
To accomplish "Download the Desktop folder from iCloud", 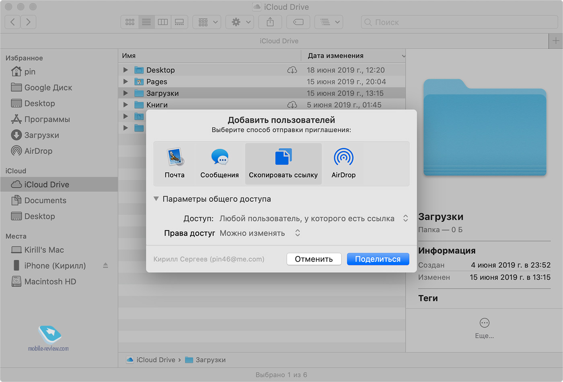I will pyautogui.click(x=292, y=70).
